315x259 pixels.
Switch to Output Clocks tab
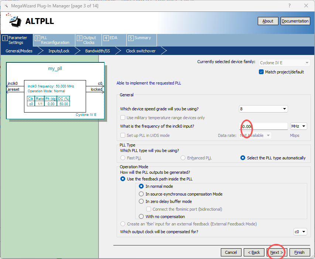click(x=89, y=40)
